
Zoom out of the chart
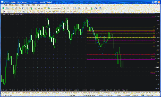[x=79, y=8]
